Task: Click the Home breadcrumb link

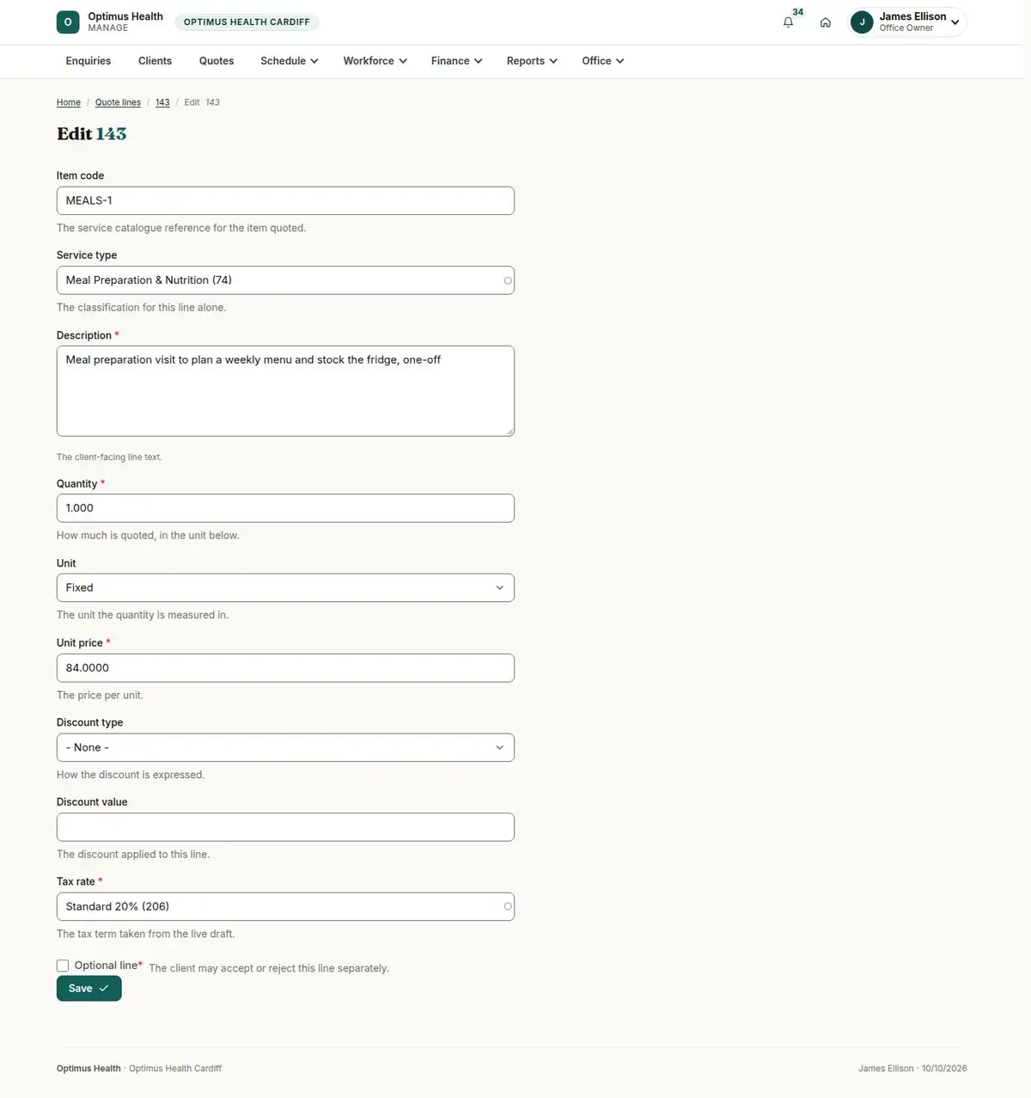Action: pyautogui.click(x=69, y=102)
